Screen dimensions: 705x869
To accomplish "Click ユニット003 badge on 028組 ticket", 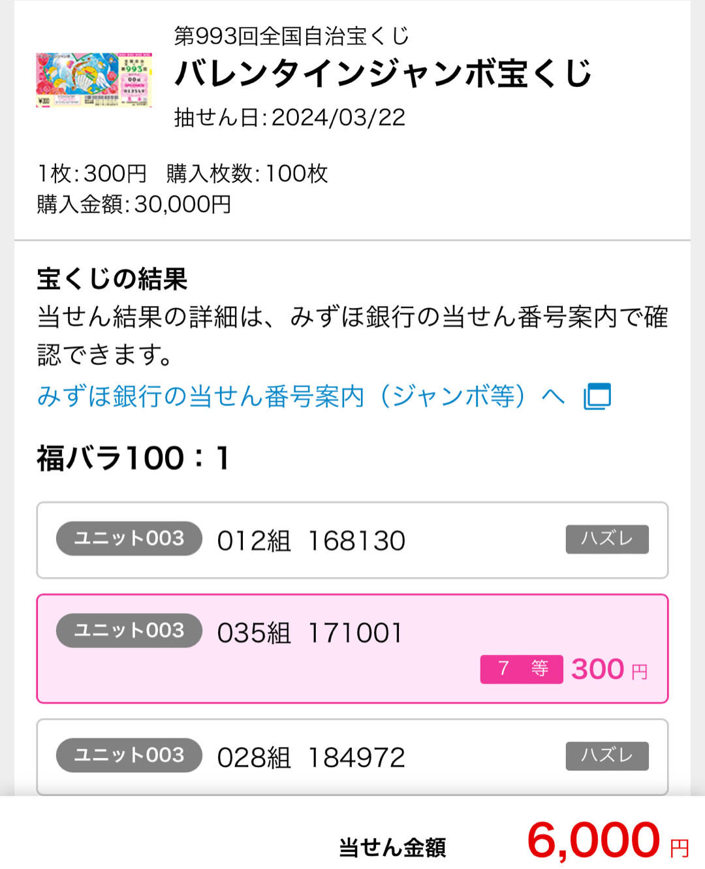I will (129, 755).
